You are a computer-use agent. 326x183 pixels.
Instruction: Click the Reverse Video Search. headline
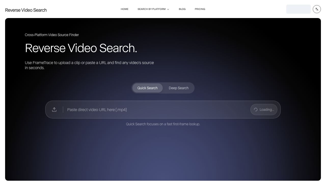[x=81, y=48]
